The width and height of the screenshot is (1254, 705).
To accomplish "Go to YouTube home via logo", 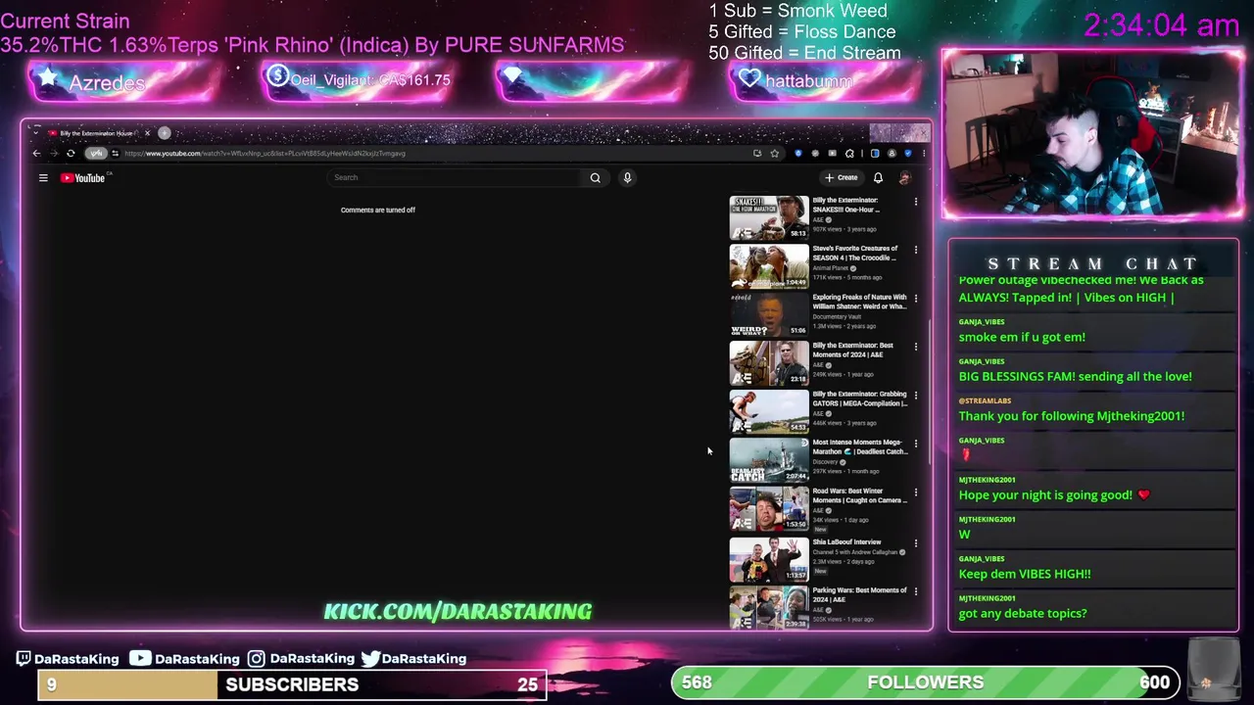I will 83,177.
